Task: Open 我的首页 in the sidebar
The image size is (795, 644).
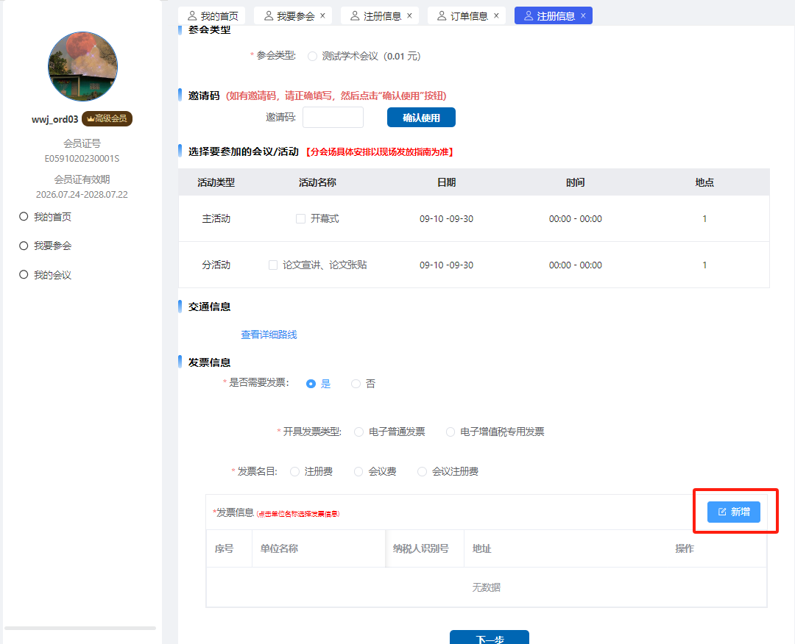Action: 52,217
